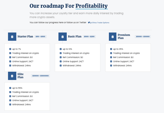Open the @ Ethos Trade Options link

[x=100, y=23]
